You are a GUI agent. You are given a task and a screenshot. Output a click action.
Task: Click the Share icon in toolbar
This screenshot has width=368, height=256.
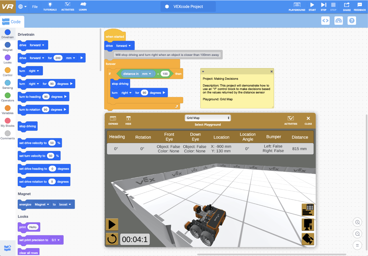[347, 6]
